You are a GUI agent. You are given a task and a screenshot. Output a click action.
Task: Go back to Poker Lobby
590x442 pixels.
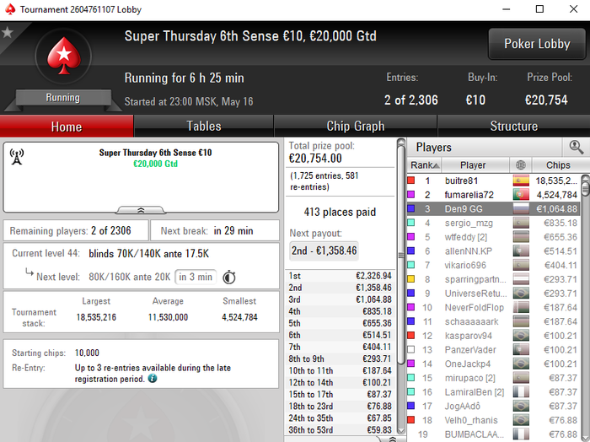537,44
